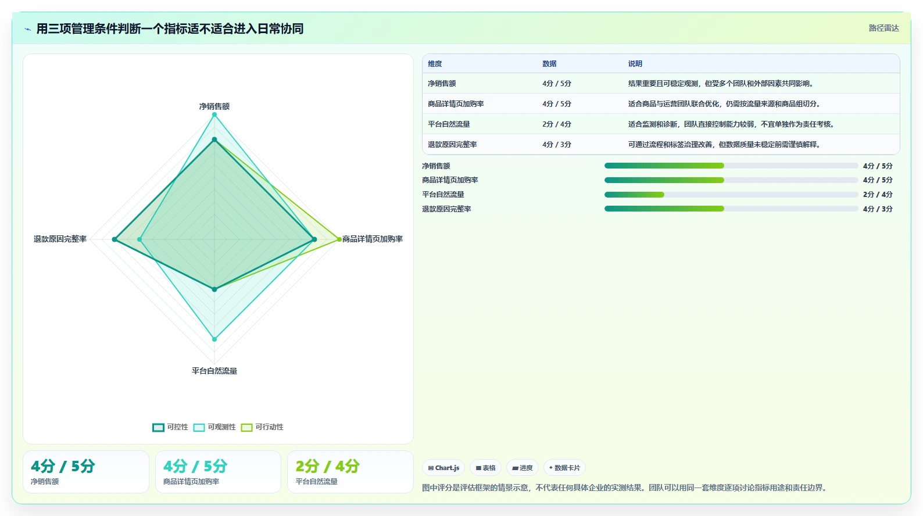Select the 进度 chip
The width and height of the screenshot is (923, 516).
point(523,468)
